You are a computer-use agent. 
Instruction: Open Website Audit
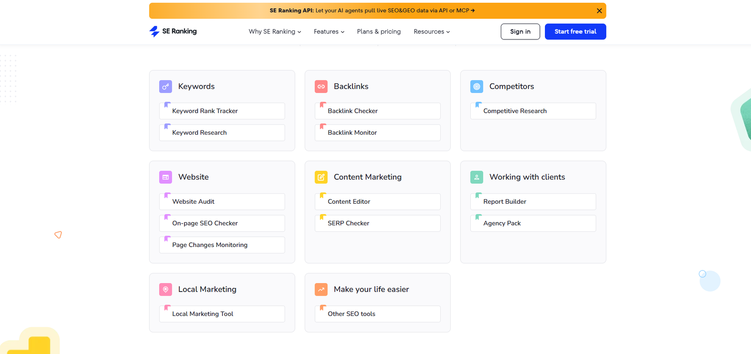[x=222, y=201]
